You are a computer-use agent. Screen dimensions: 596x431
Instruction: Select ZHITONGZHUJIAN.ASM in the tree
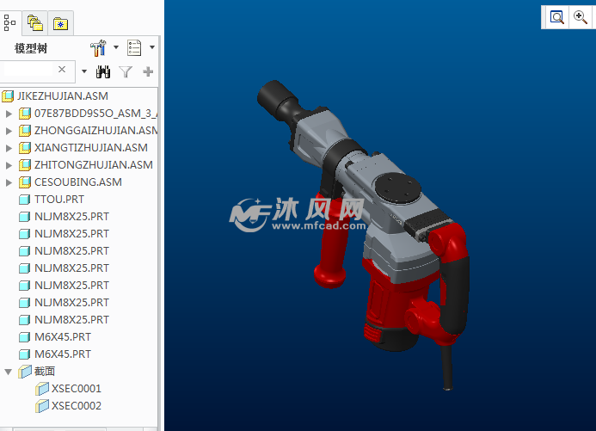click(x=94, y=164)
